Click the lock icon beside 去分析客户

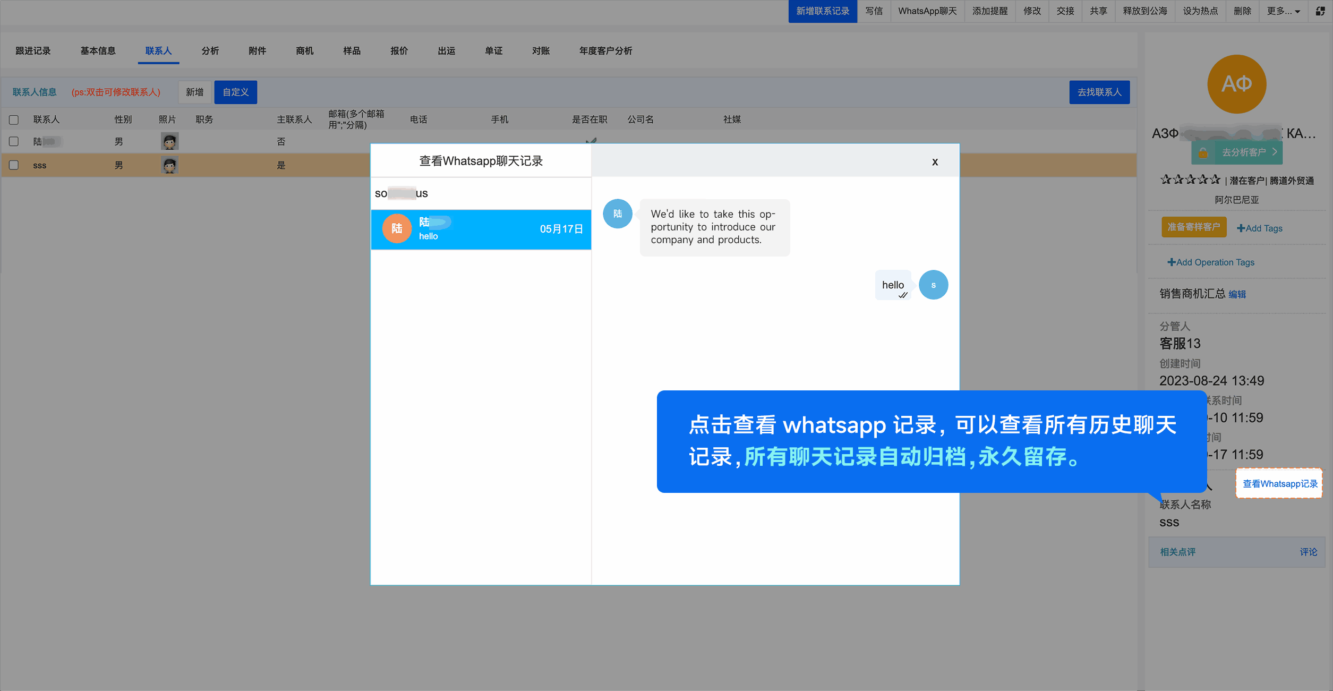[x=1203, y=153]
